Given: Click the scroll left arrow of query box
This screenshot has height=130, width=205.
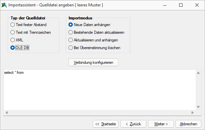Looking at the screenshot, I should [x=7, y=113].
